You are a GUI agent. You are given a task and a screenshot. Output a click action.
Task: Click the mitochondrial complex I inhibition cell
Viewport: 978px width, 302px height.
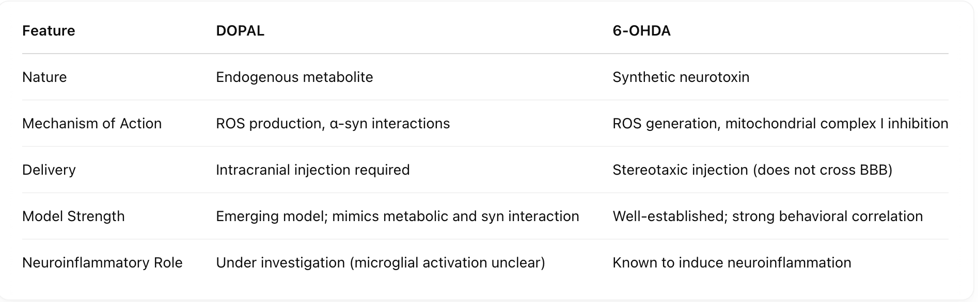coord(780,124)
